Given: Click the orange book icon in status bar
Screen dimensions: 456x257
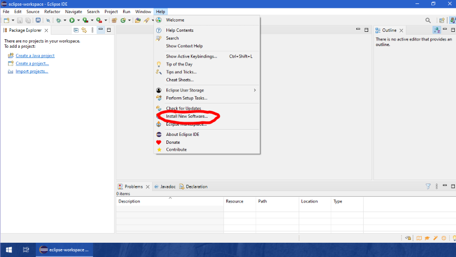Looking at the screenshot, I should [419, 238].
